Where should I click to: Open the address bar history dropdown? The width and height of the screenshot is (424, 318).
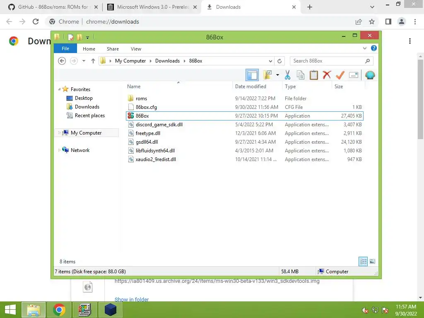point(270,61)
